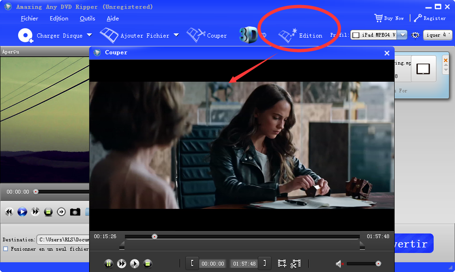This screenshot has width=455, height=272.
Task: Remove the file using the orange X
Action: (446, 60)
